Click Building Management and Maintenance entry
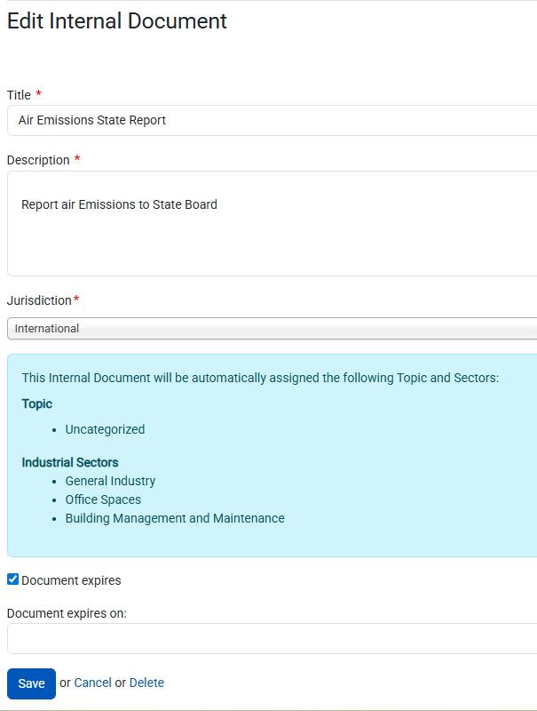This screenshot has height=711, width=537. tap(175, 518)
